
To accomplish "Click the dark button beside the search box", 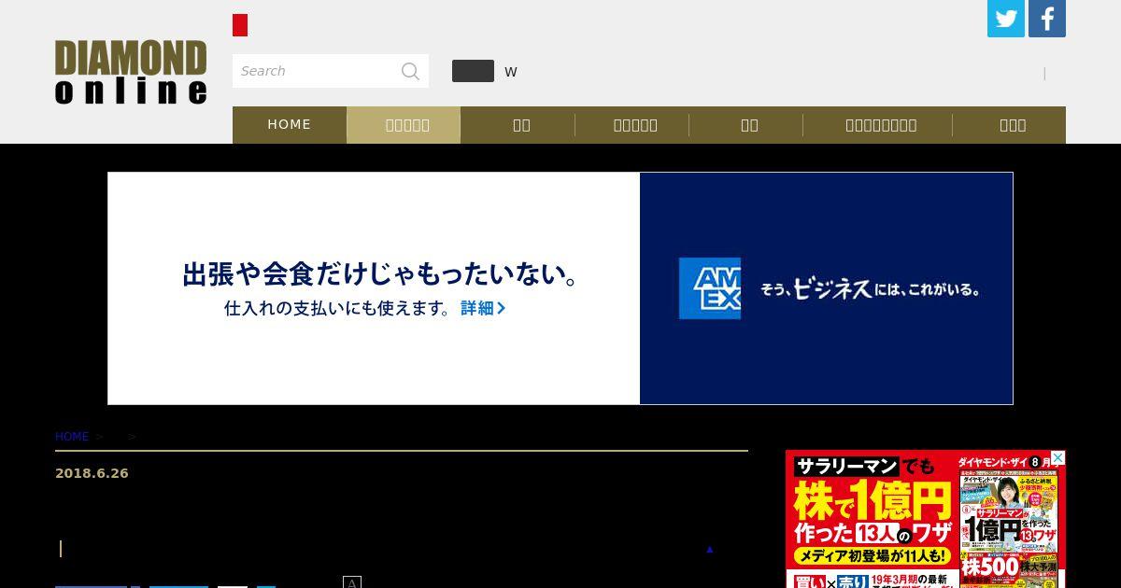I will (x=473, y=71).
